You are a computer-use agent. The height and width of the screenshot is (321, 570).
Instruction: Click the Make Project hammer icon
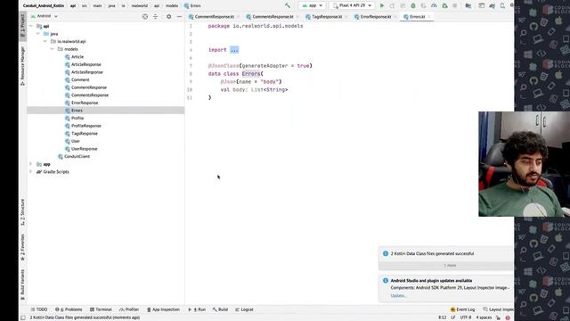point(288,5)
